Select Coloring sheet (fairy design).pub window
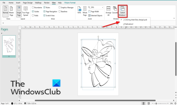 134,20
